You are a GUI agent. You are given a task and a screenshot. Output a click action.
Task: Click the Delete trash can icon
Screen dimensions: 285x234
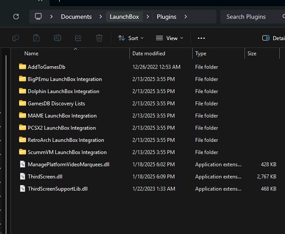click(x=99, y=38)
